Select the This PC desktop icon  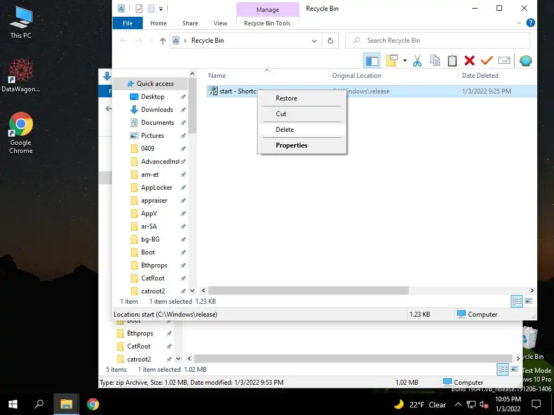click(21, 22)
